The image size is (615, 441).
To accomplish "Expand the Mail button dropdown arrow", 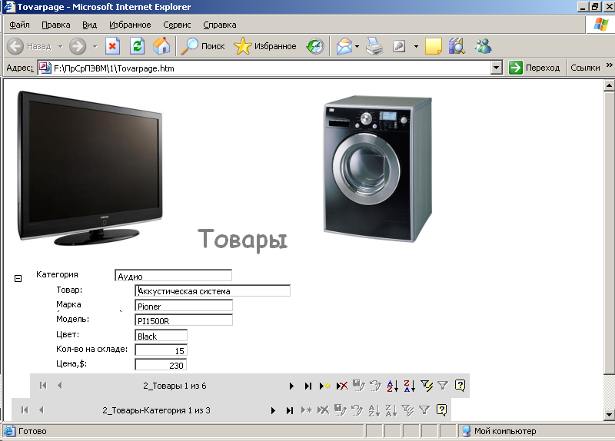I will point(357,46).
